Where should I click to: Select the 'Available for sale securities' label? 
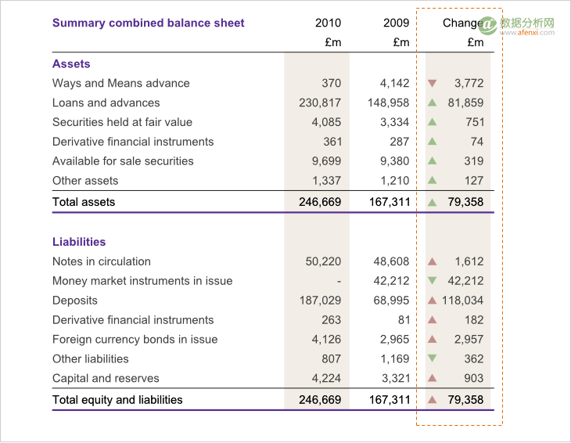(x=123, y=161)
